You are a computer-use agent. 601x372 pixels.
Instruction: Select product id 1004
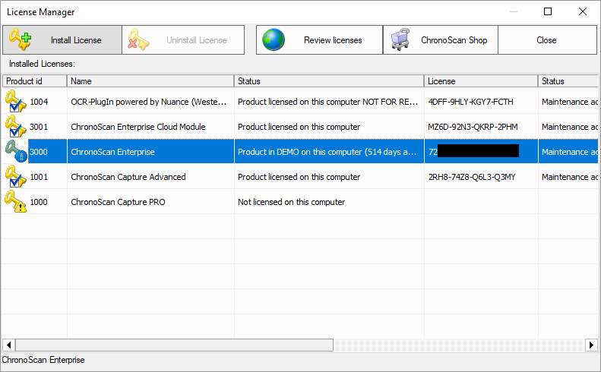point(39,102)
